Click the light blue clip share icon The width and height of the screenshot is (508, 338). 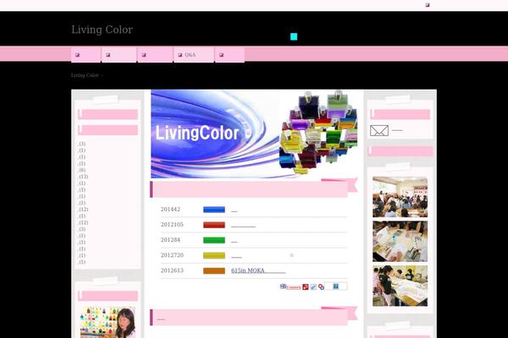(313, 287)
